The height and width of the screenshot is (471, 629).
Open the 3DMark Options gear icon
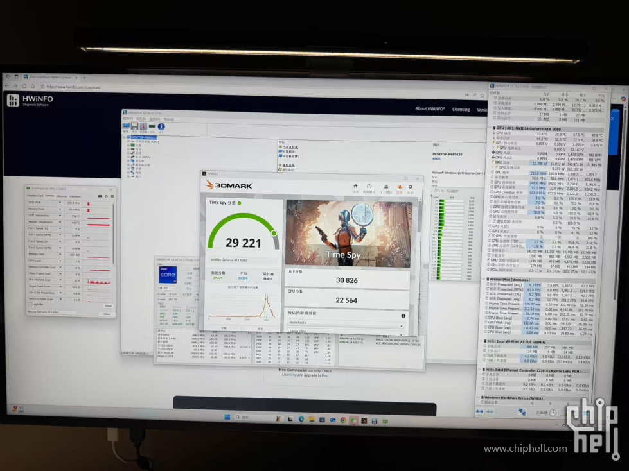pyautogui.click(x=410, y=188)
